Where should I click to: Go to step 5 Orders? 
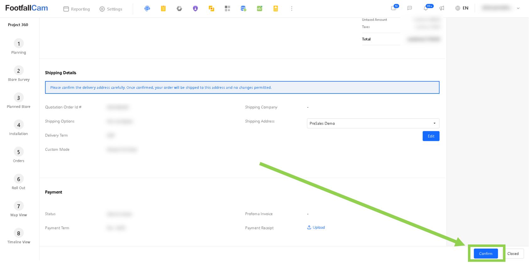click(19, 155)
